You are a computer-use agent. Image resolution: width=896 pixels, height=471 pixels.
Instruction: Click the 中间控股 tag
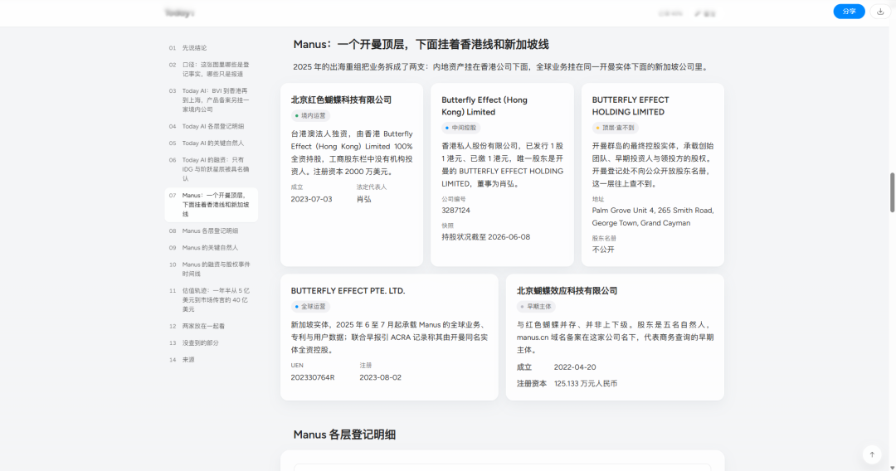(460, 128)
